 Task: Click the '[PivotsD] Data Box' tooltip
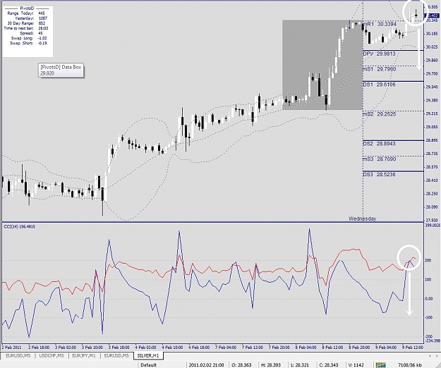(61, 70)
